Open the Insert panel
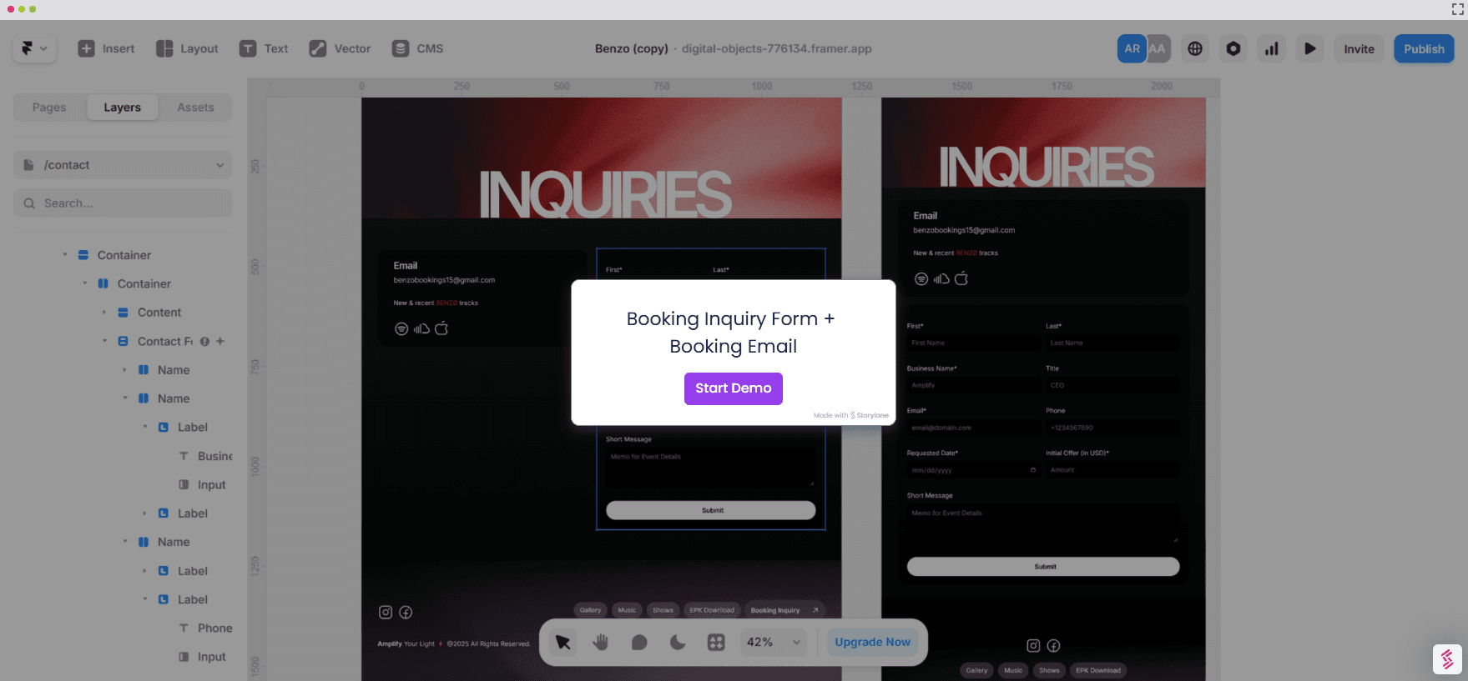Image resolution: width=1468 pixels, height=681 pixels. click(106, 48)
